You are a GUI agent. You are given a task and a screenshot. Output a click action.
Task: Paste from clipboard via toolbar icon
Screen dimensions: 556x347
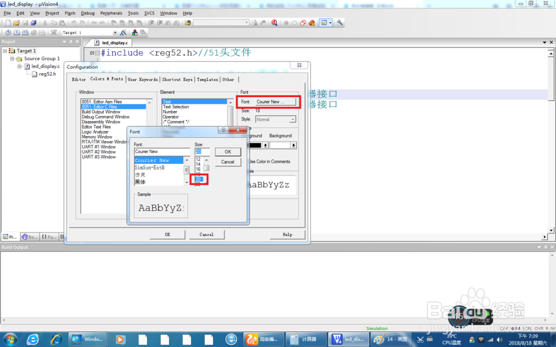tap(62, 23)
